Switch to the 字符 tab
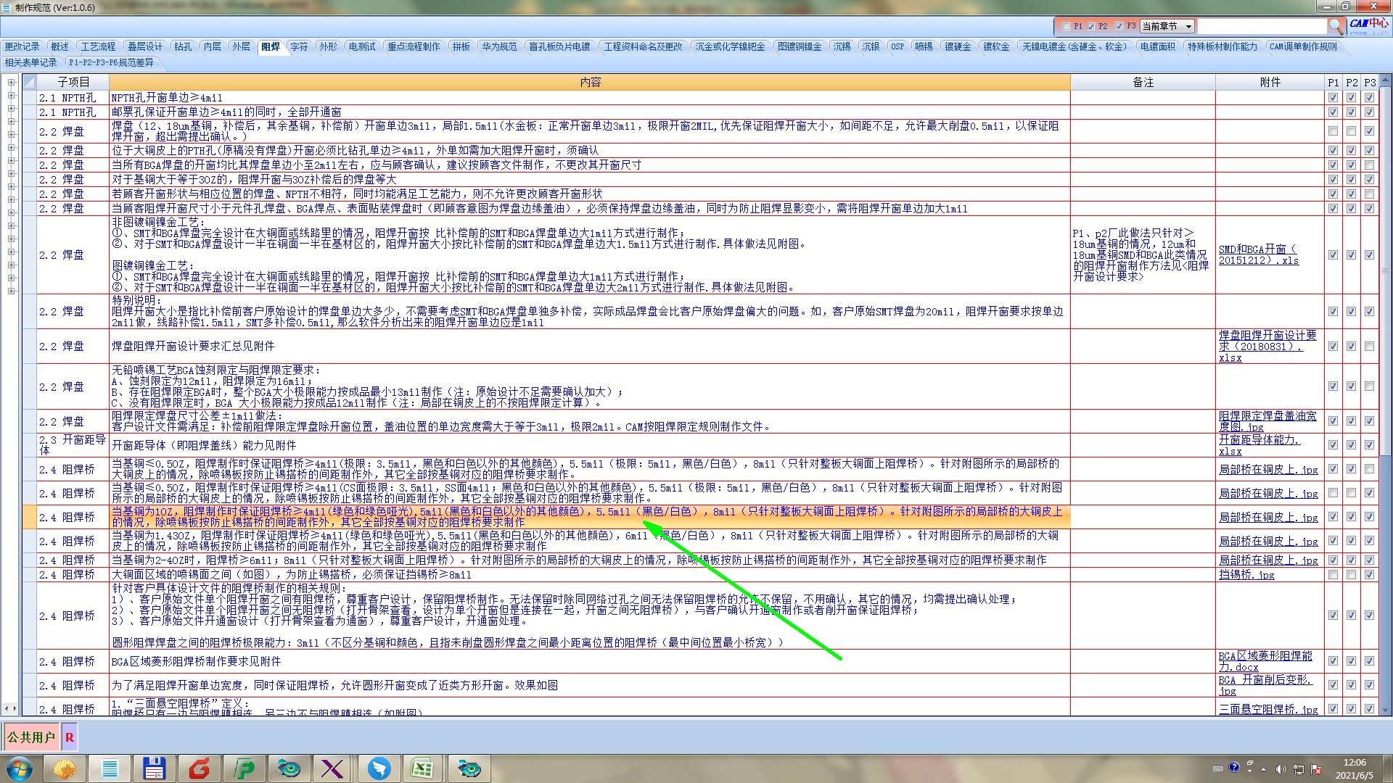Viewport: 1393px width, 783px height. tap(299, 46)
